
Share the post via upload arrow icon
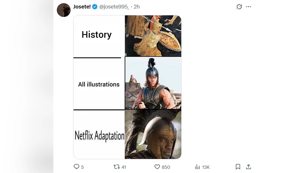click(248, 167)
